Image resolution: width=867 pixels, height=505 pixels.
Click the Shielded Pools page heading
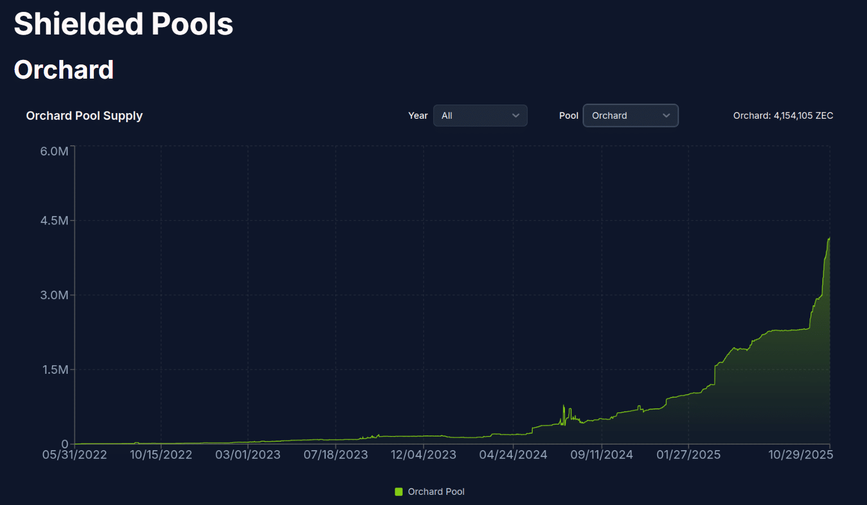click(123, 24)
